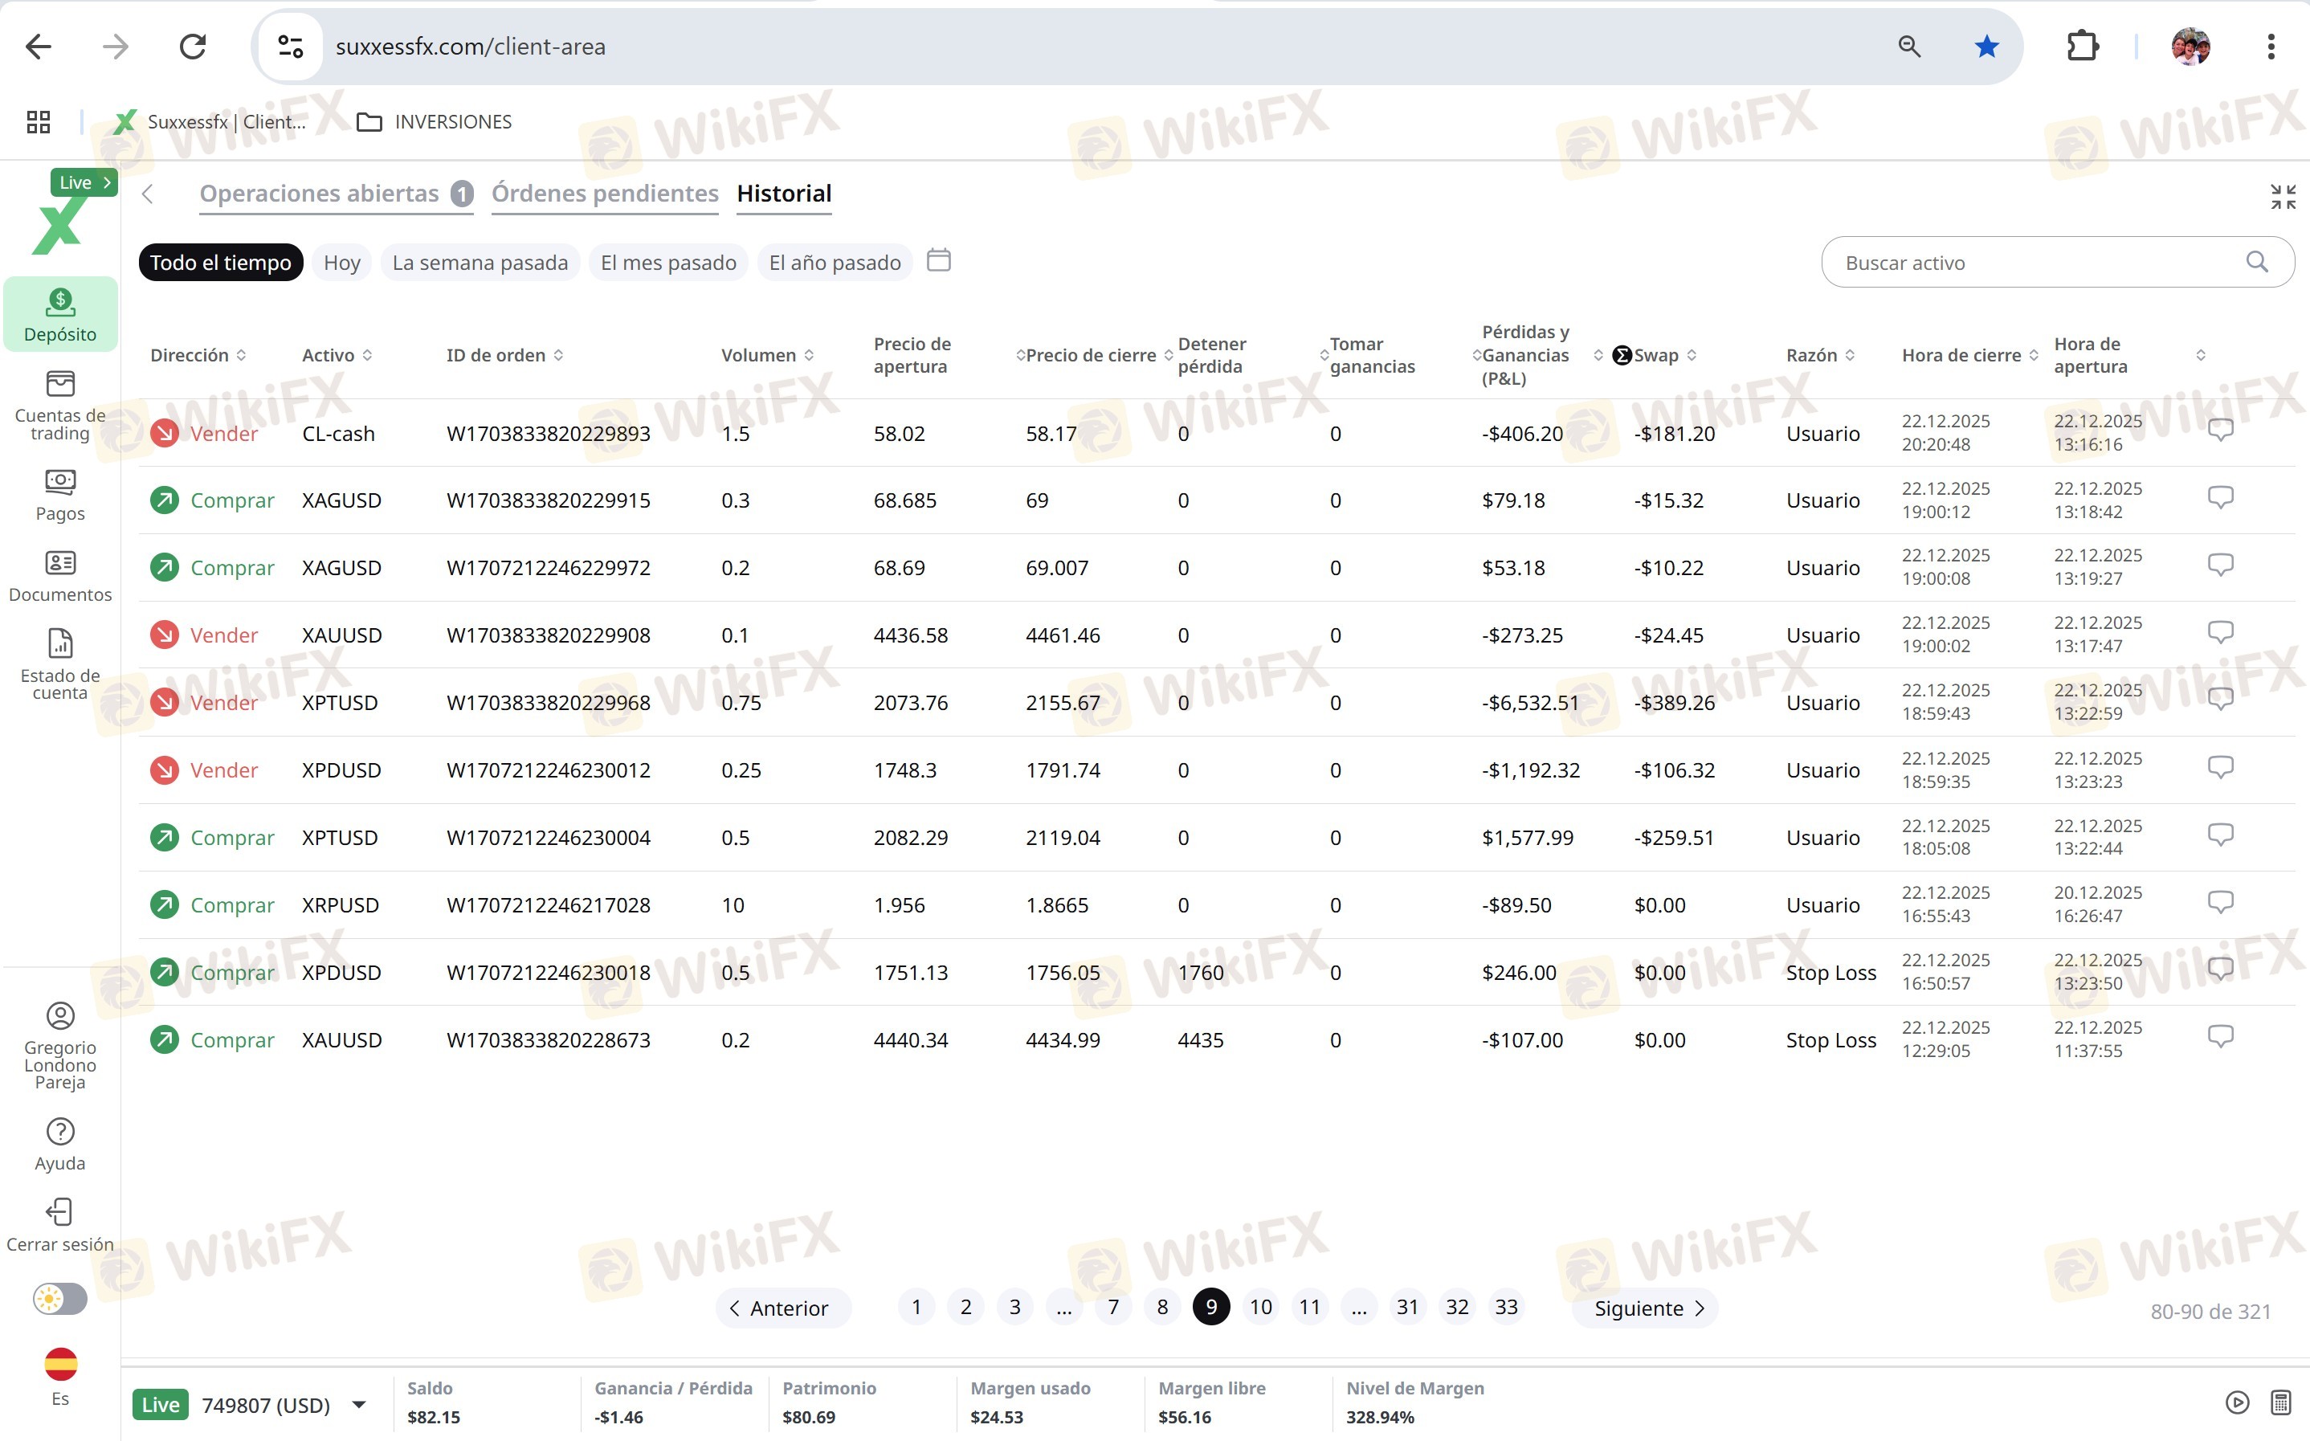Sort by Volumen column arrows
Screen dimensions: 2310x1441
(809, 356)
